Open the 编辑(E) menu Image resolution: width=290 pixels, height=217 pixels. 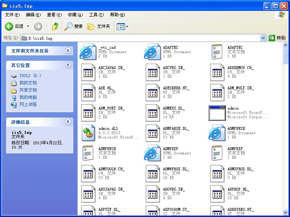33,15
